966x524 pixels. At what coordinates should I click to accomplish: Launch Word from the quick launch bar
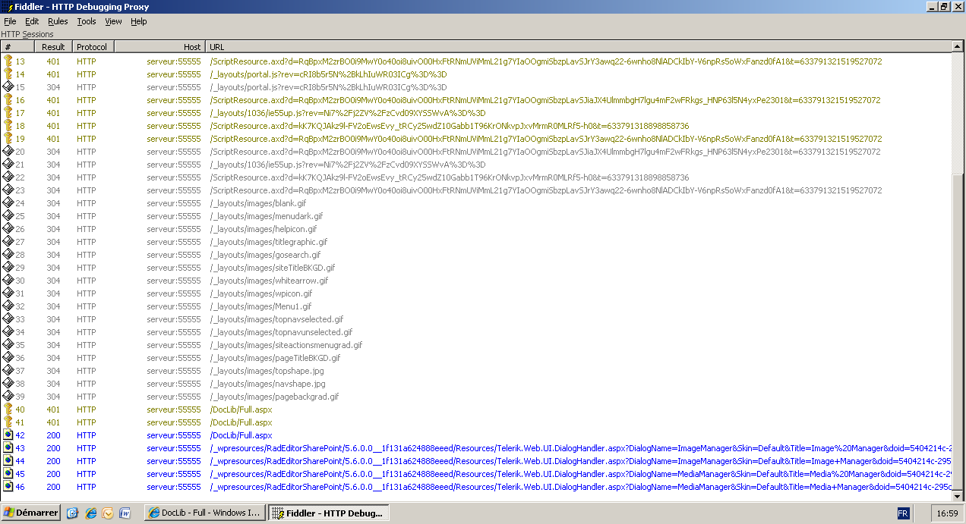pyautogui.click(x=125, y=513)
